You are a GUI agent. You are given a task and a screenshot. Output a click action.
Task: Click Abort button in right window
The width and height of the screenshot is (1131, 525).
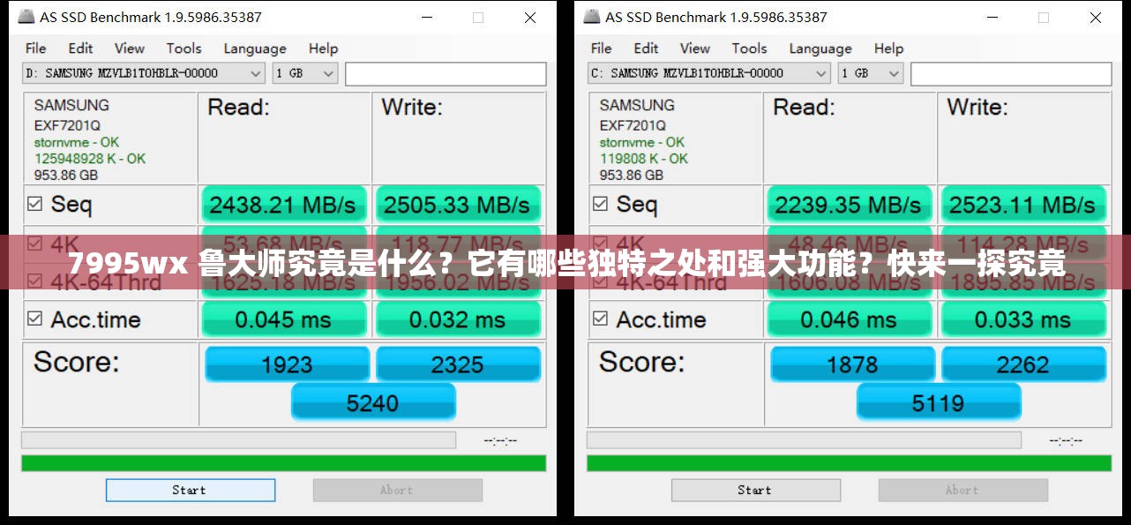coord(963,490)
